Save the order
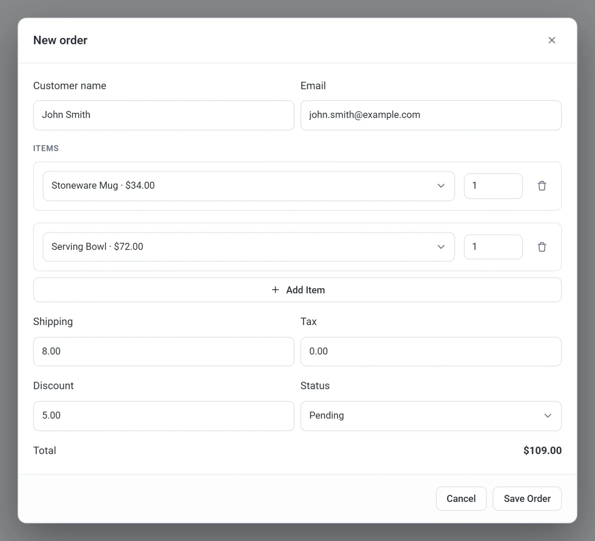Image resolution: width=595 pixels, height=541 pixels. 527,499
